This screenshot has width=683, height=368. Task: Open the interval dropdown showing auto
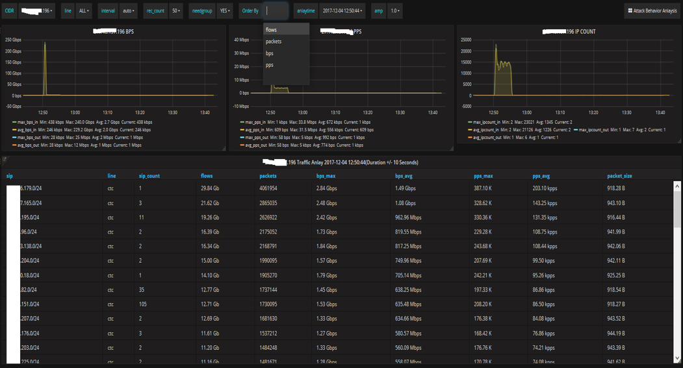tap(128, 11)
